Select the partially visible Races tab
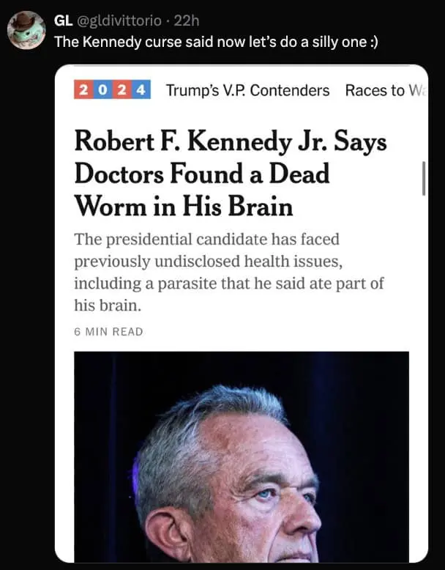Screen dimensions: 445x570 tap(384, 91)
